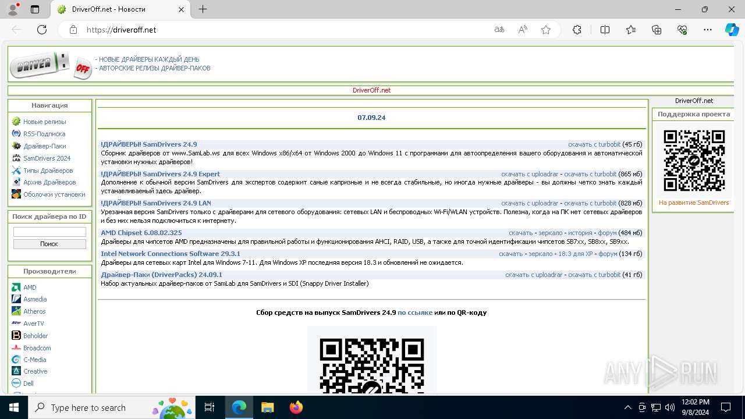Open the Драйвер-Паки navigation link
This screenshot has width=745, height=419.
pyautogui.click(x=44, y=146)
